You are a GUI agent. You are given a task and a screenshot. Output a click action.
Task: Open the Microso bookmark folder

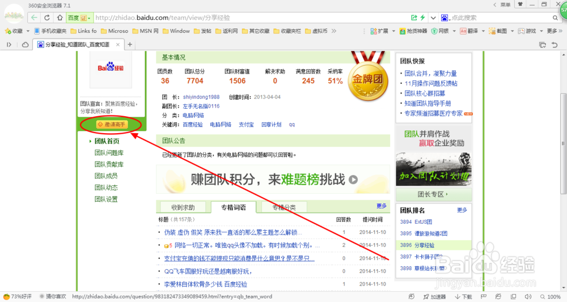115,31
